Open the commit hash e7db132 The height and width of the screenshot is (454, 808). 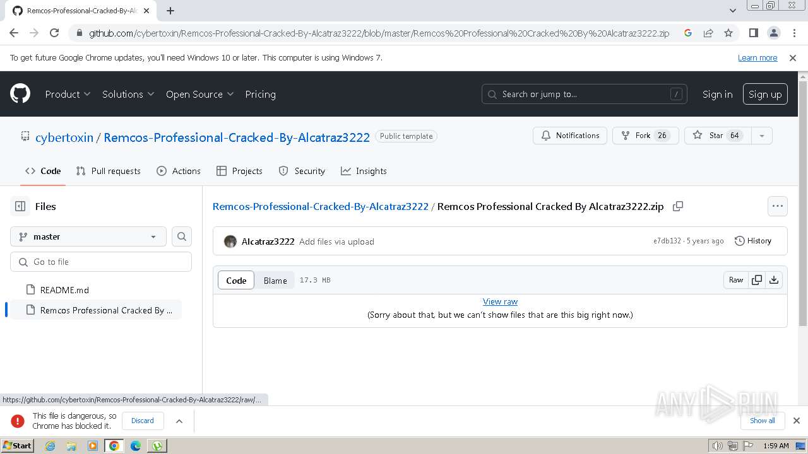point(667,241)
